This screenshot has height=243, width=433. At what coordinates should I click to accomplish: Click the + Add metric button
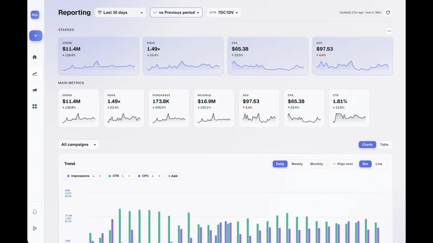pos(173,176)
